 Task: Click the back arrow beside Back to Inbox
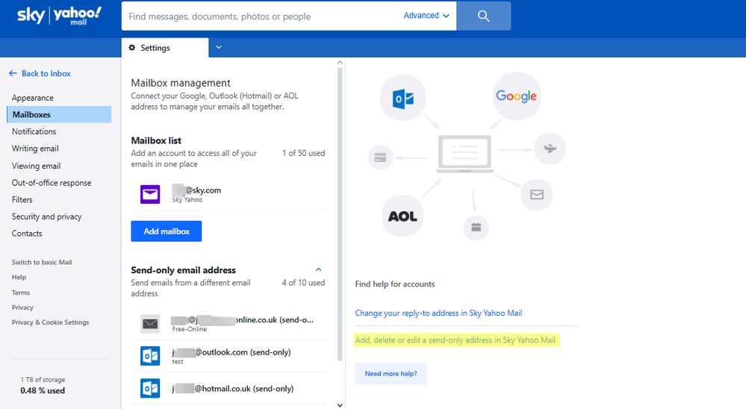pos(13,73)
